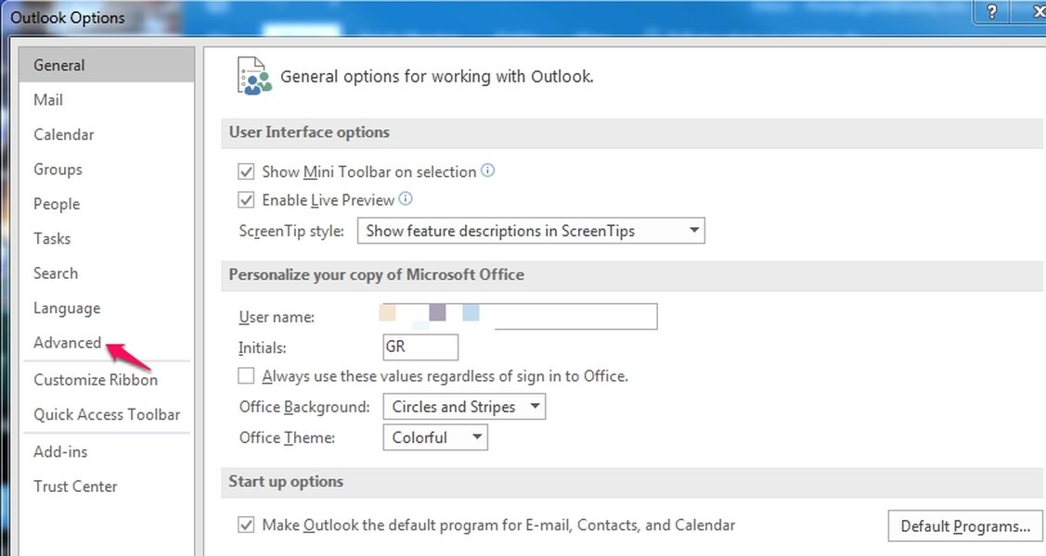Open the ScreenTip style dropdown

(x=531, y=231)
